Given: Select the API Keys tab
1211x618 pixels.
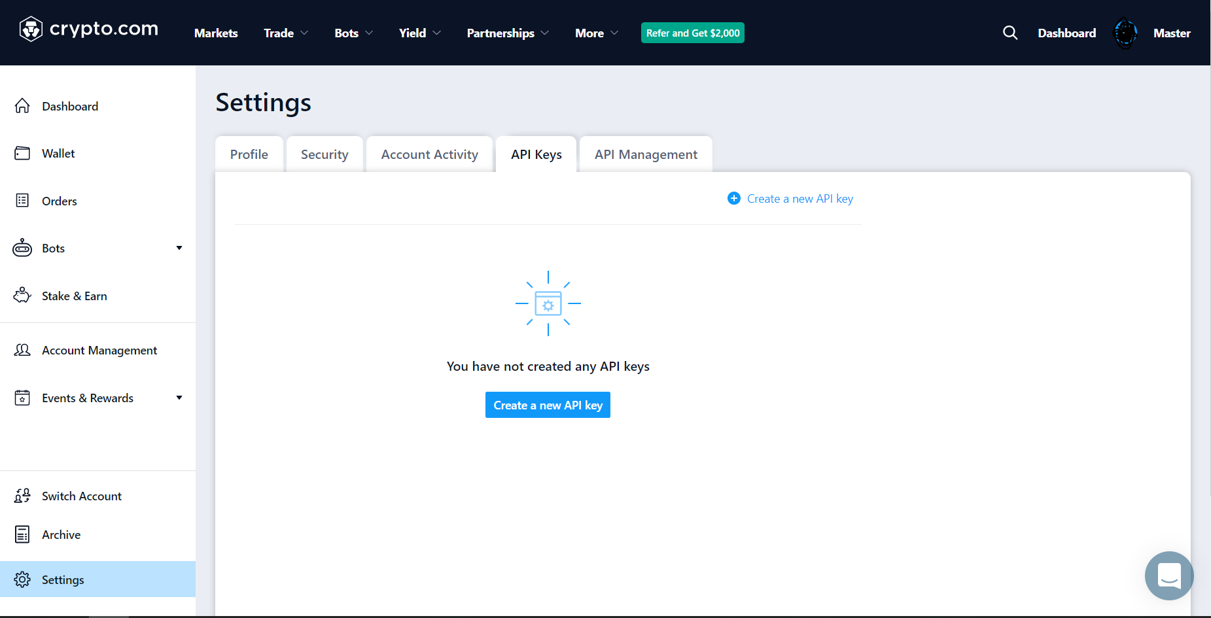Looking at the screenshot, I should (536, 154).
